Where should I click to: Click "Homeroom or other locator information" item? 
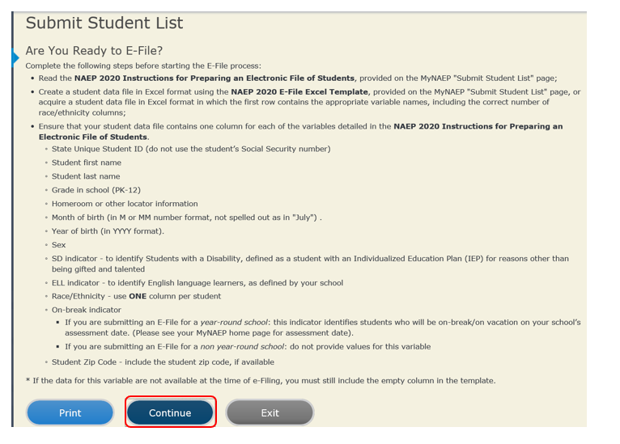125,204
